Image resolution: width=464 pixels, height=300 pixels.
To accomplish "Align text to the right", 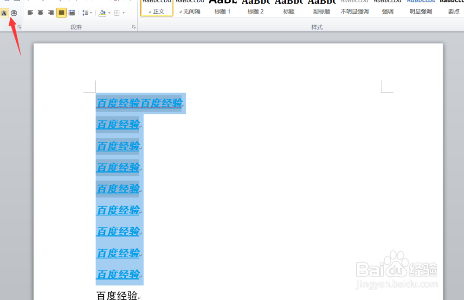I will point(51,12).
